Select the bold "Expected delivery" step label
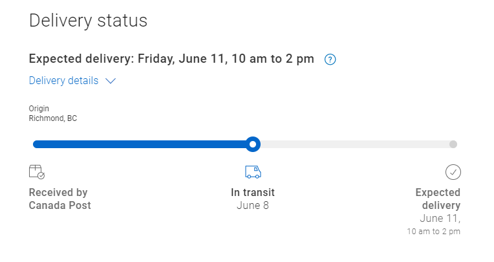 coord(438,199)
